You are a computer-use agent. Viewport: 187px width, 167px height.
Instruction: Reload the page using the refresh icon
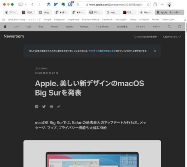pos(148,4)
